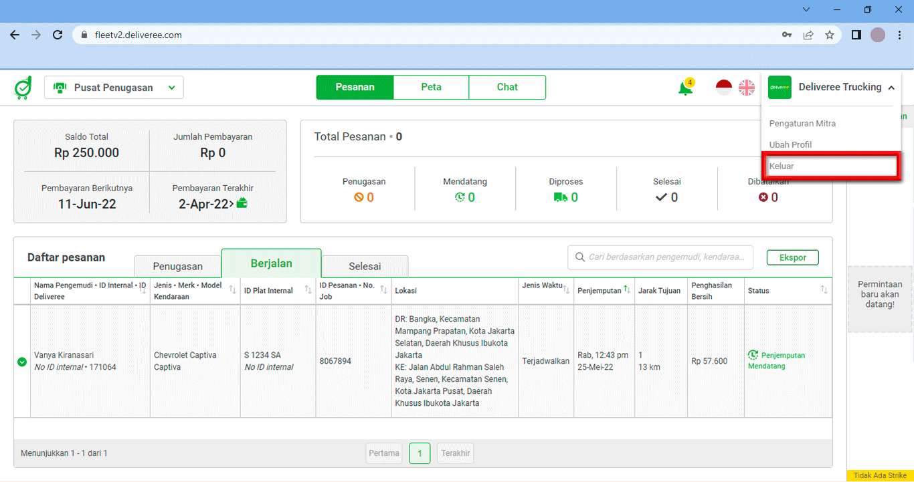Toggle browser side panel icon
Screen dimensions: 914x482
tap(856, 35)
